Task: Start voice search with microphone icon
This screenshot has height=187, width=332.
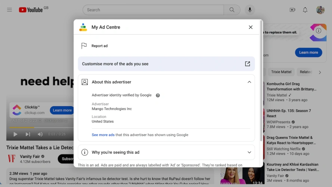Action: point(249,10)
